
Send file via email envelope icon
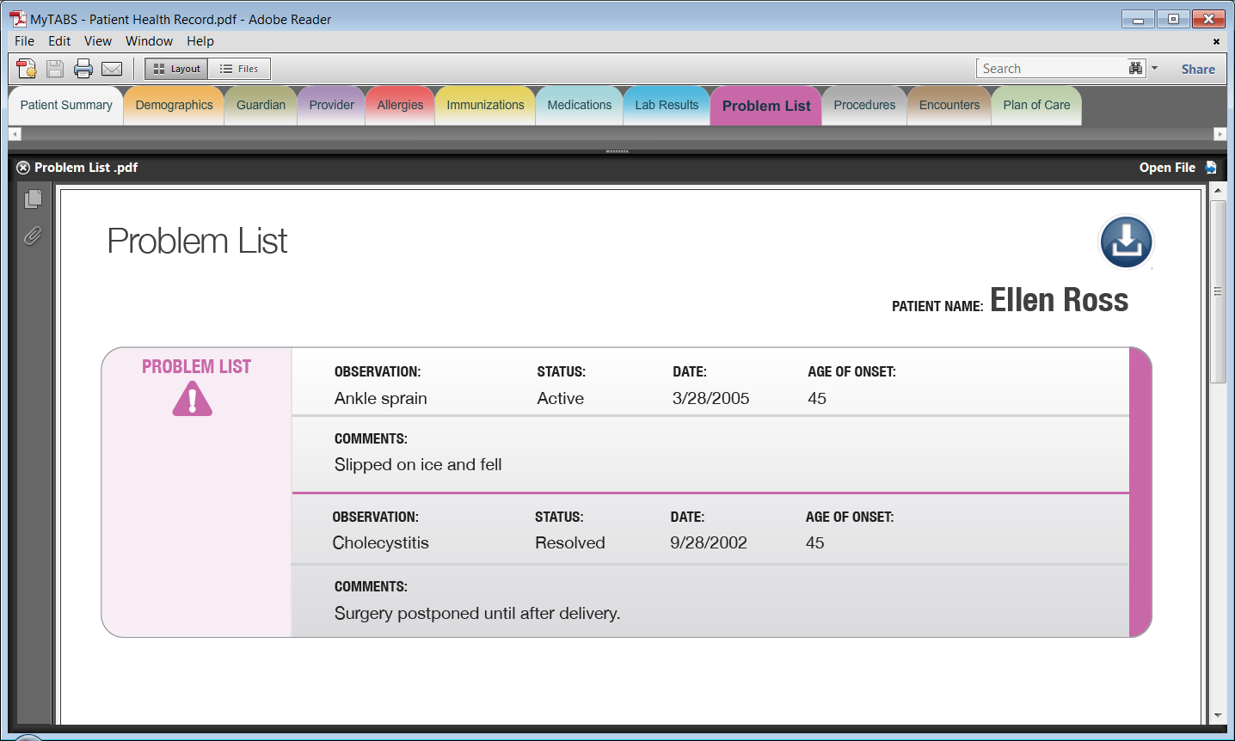(x=112, y=69)
